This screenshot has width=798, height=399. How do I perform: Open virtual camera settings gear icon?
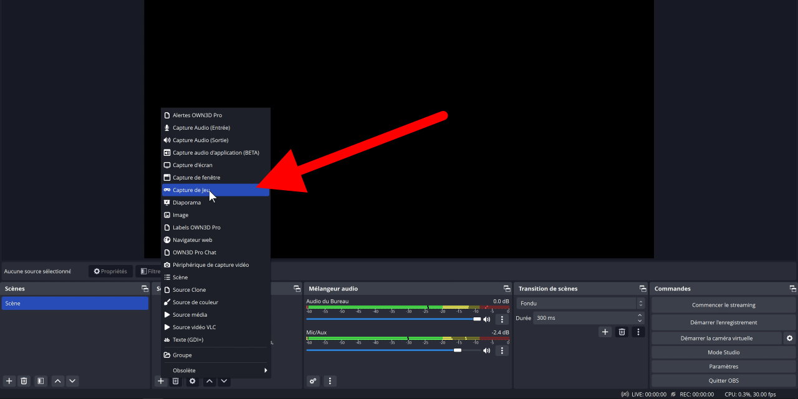tap(790, 338)
